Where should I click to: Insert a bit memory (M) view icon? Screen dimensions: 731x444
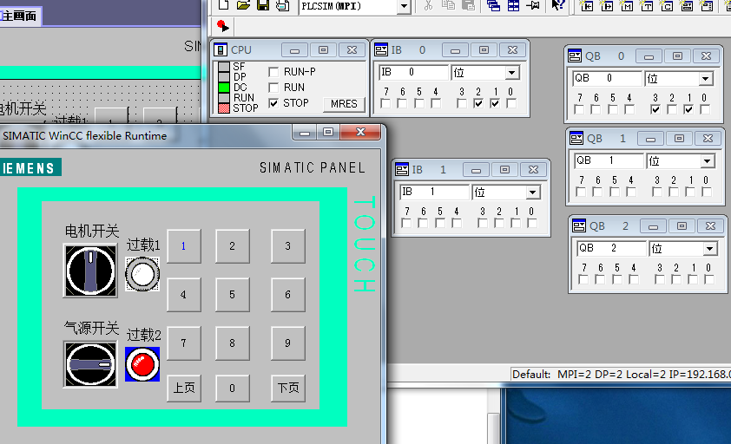627,5
